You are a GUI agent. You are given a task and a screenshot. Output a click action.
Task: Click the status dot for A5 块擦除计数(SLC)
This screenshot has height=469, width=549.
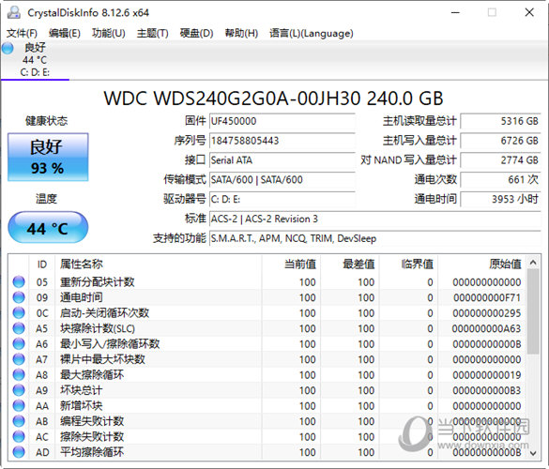[19, 328]
